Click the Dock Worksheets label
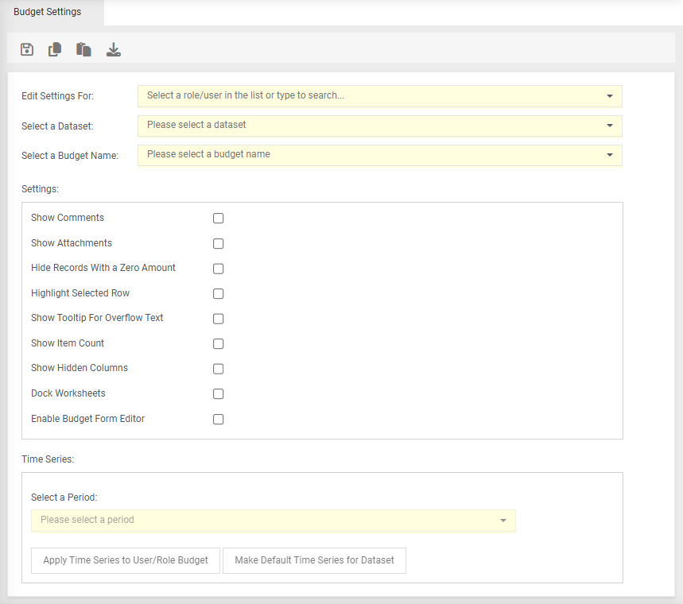Viewport: 683px width, 604px height. [68, 393]
